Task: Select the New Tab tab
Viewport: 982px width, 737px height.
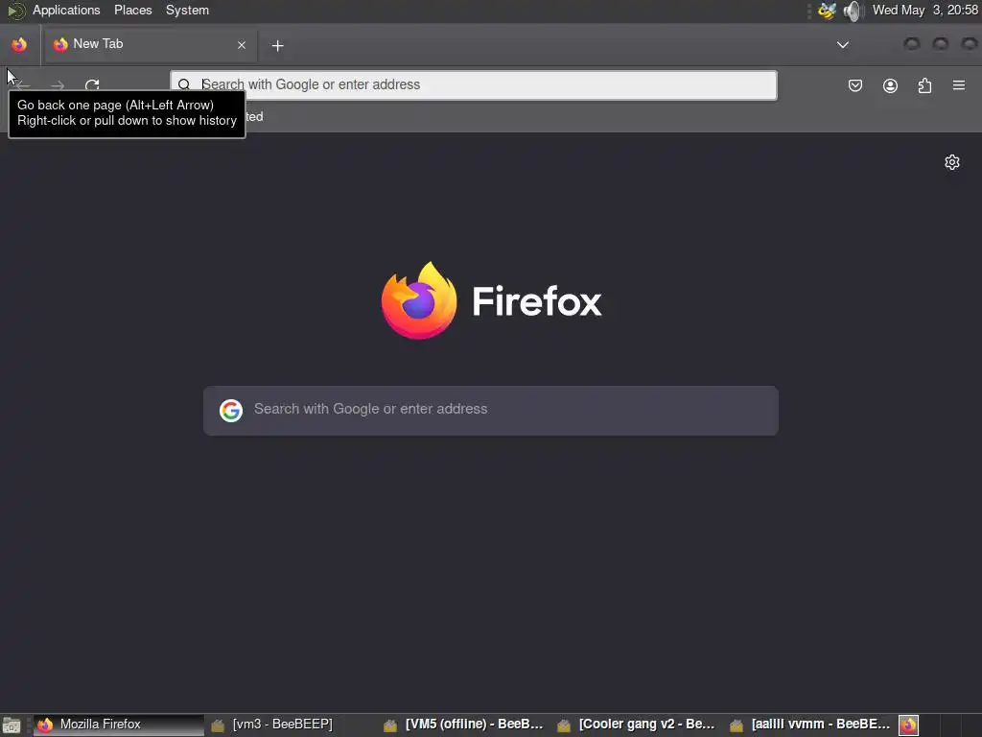Action: (x=151, y=44)
